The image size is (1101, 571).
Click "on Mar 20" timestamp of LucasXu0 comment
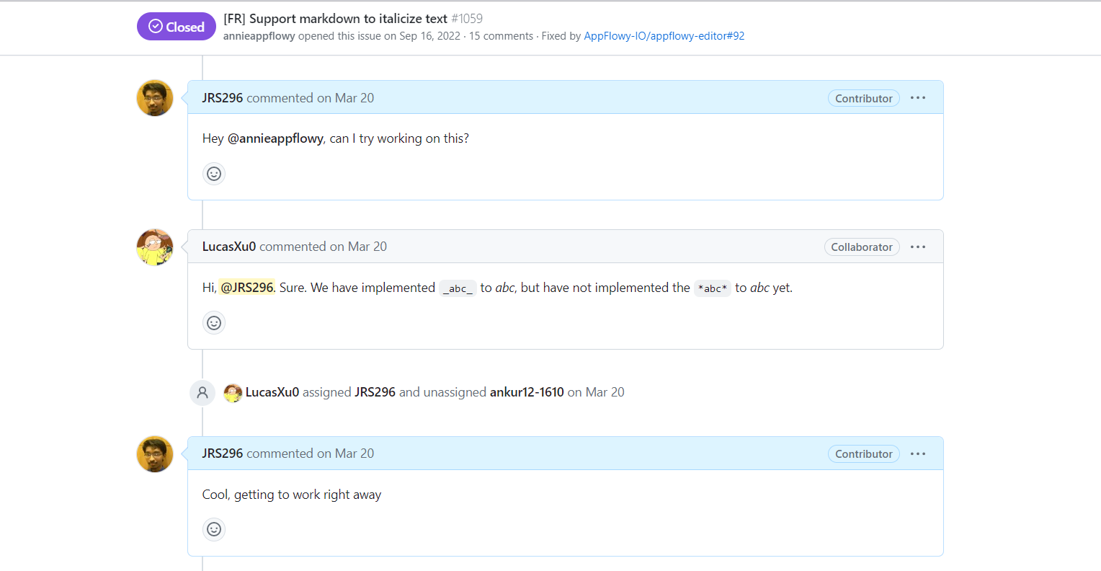358,247
